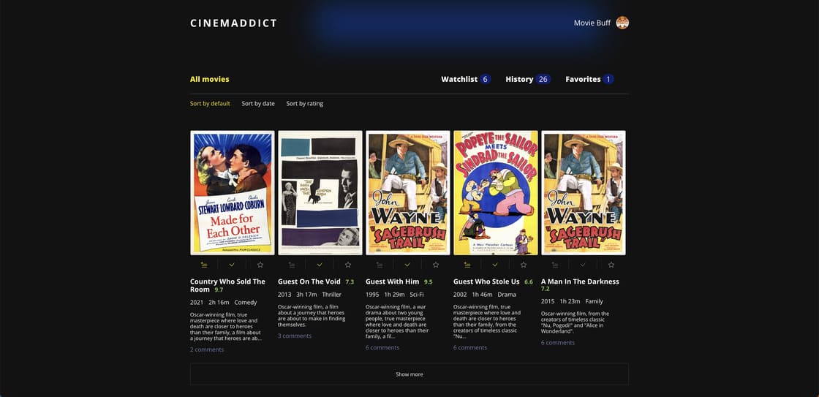Open the A Man In The Darkness poster
The image size is (819, 397).
584,193
